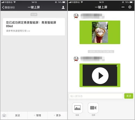Open the account profile icon in left header
Image resolution: width=135 pixels, height=120 pixels.
pyautogui.click(x=63, y=7)
